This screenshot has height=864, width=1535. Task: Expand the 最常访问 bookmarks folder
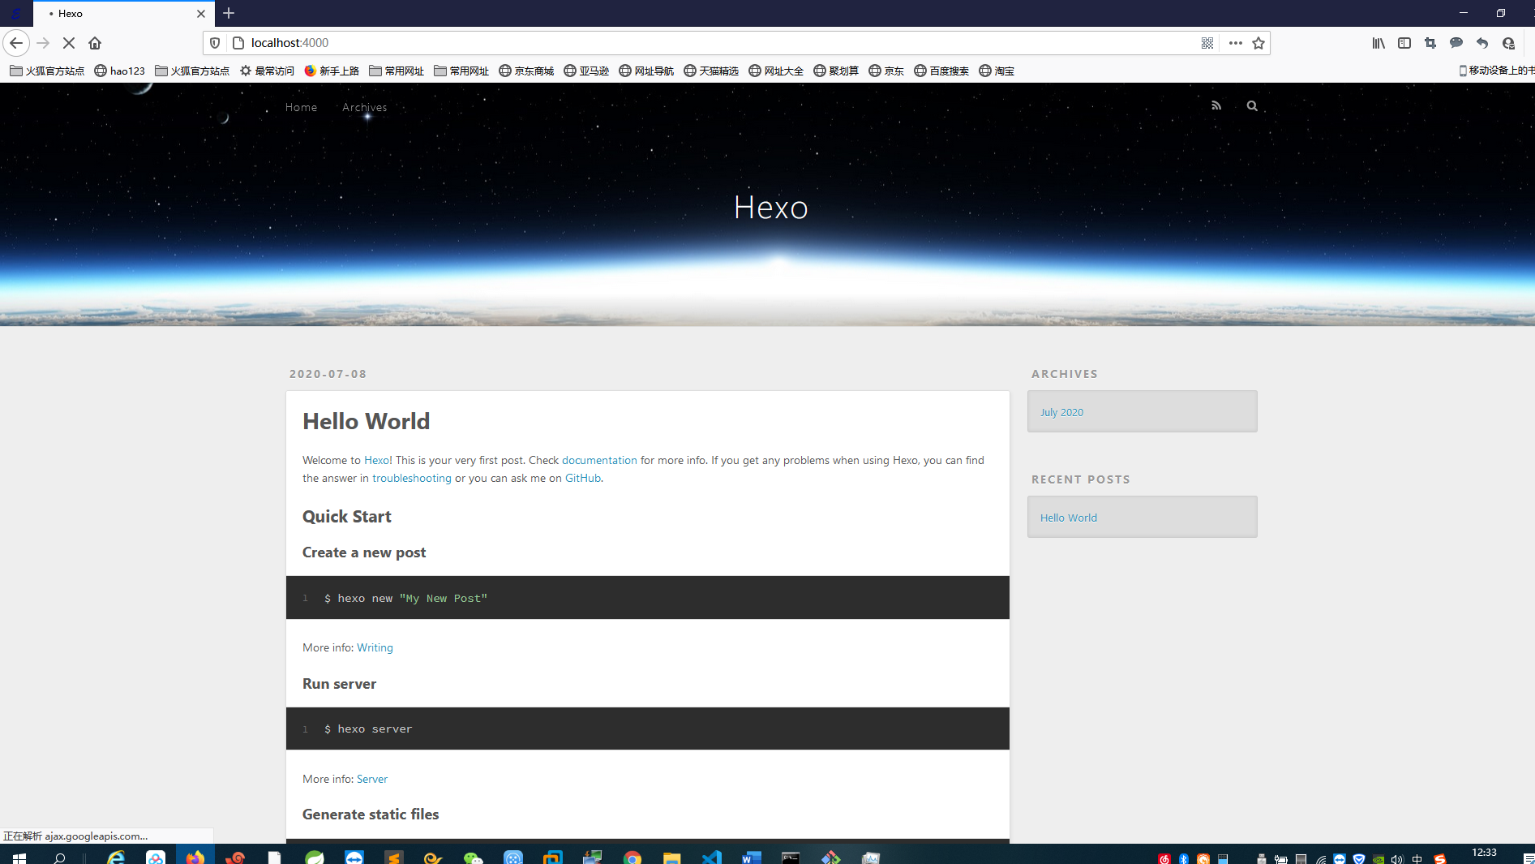(267, 71)
